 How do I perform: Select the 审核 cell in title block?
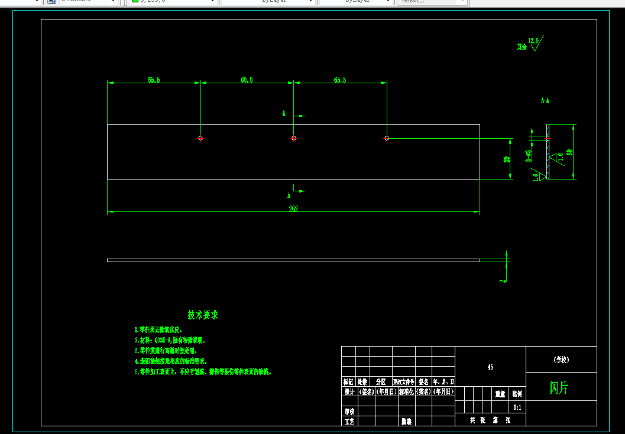tap(349, 412)
